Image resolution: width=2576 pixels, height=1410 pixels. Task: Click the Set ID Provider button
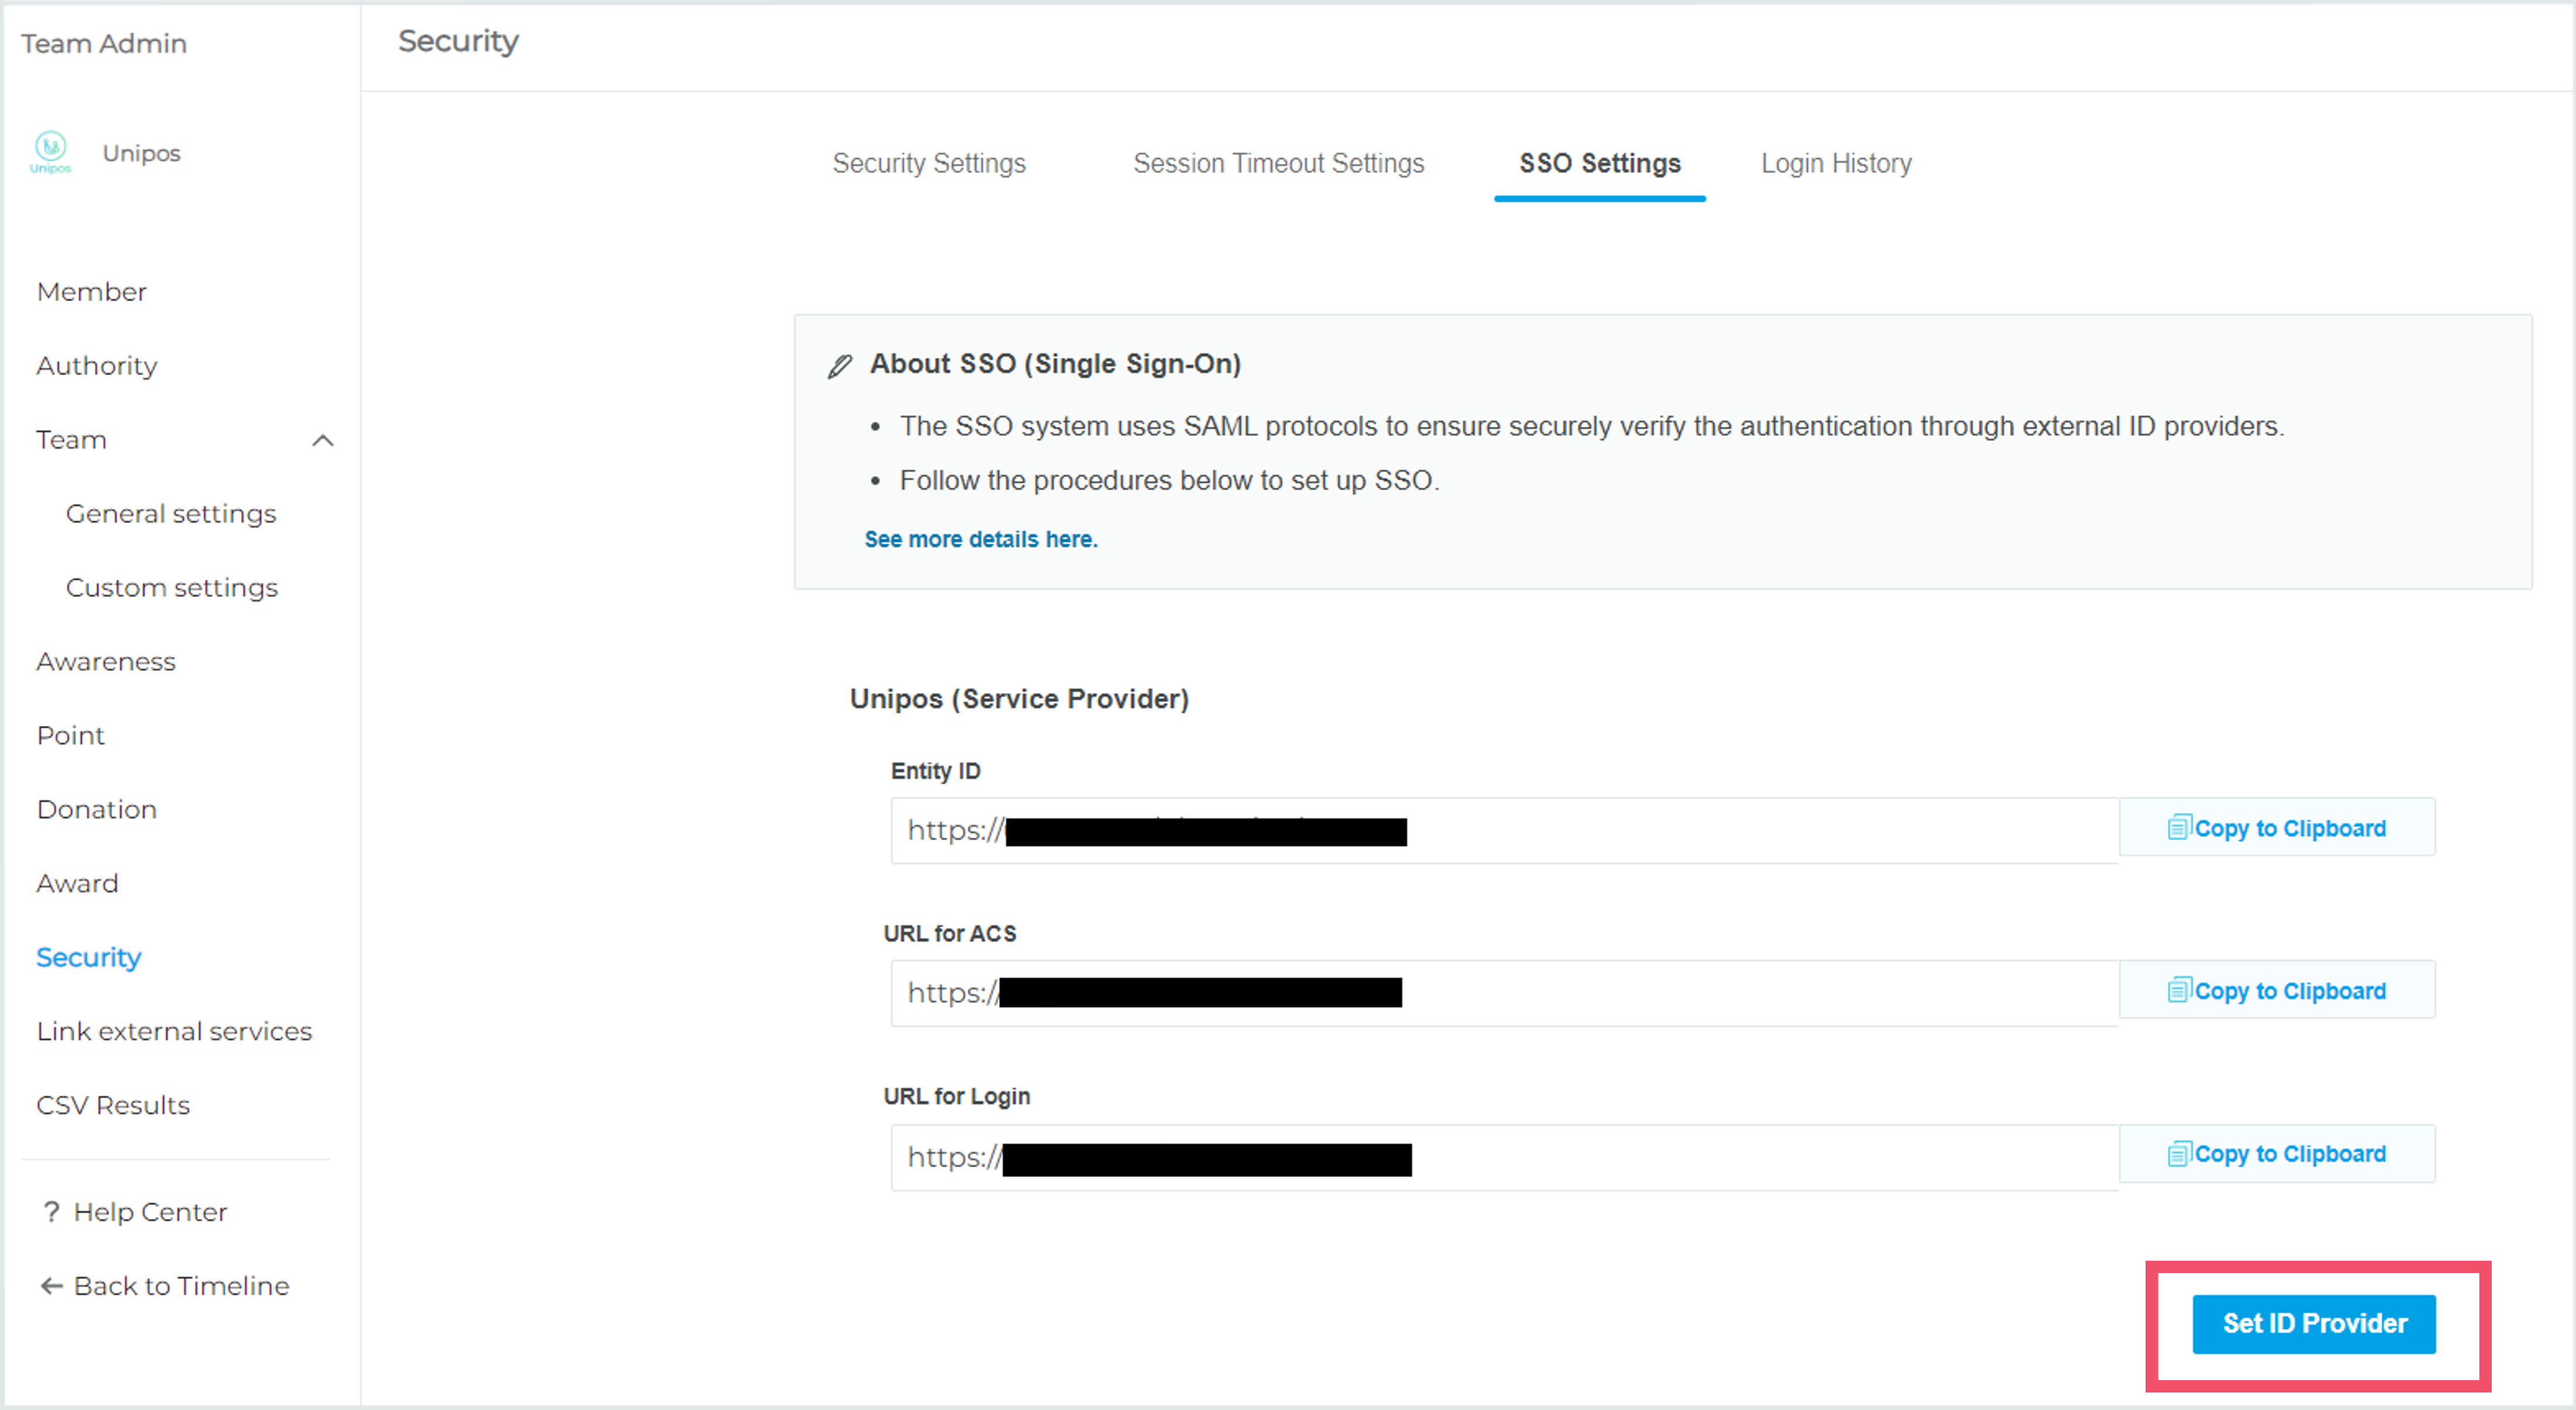(x=2314, y=1324)
